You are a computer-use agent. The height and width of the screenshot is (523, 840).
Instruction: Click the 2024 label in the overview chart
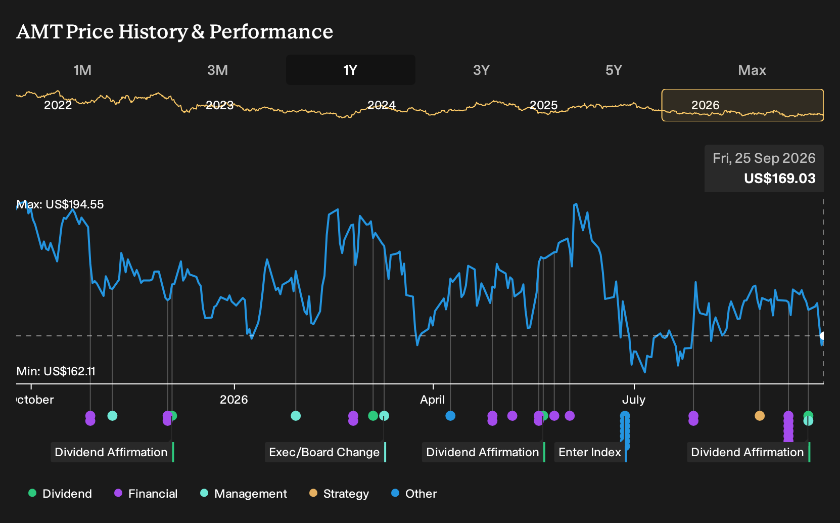(x=381, y=105)
